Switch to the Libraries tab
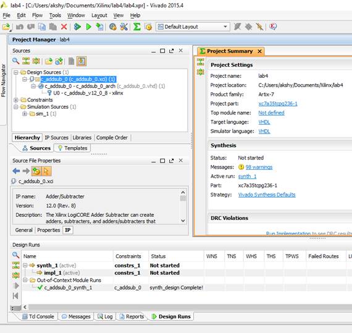Screen dimensions: 352x333 [82, 137]
